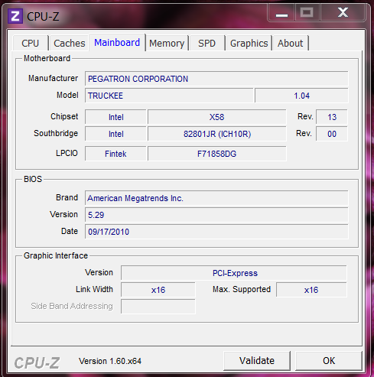Click the F71858DG LPCIO value
The image size is (374, 377).
pyautogui.click(x=217, y=154)
